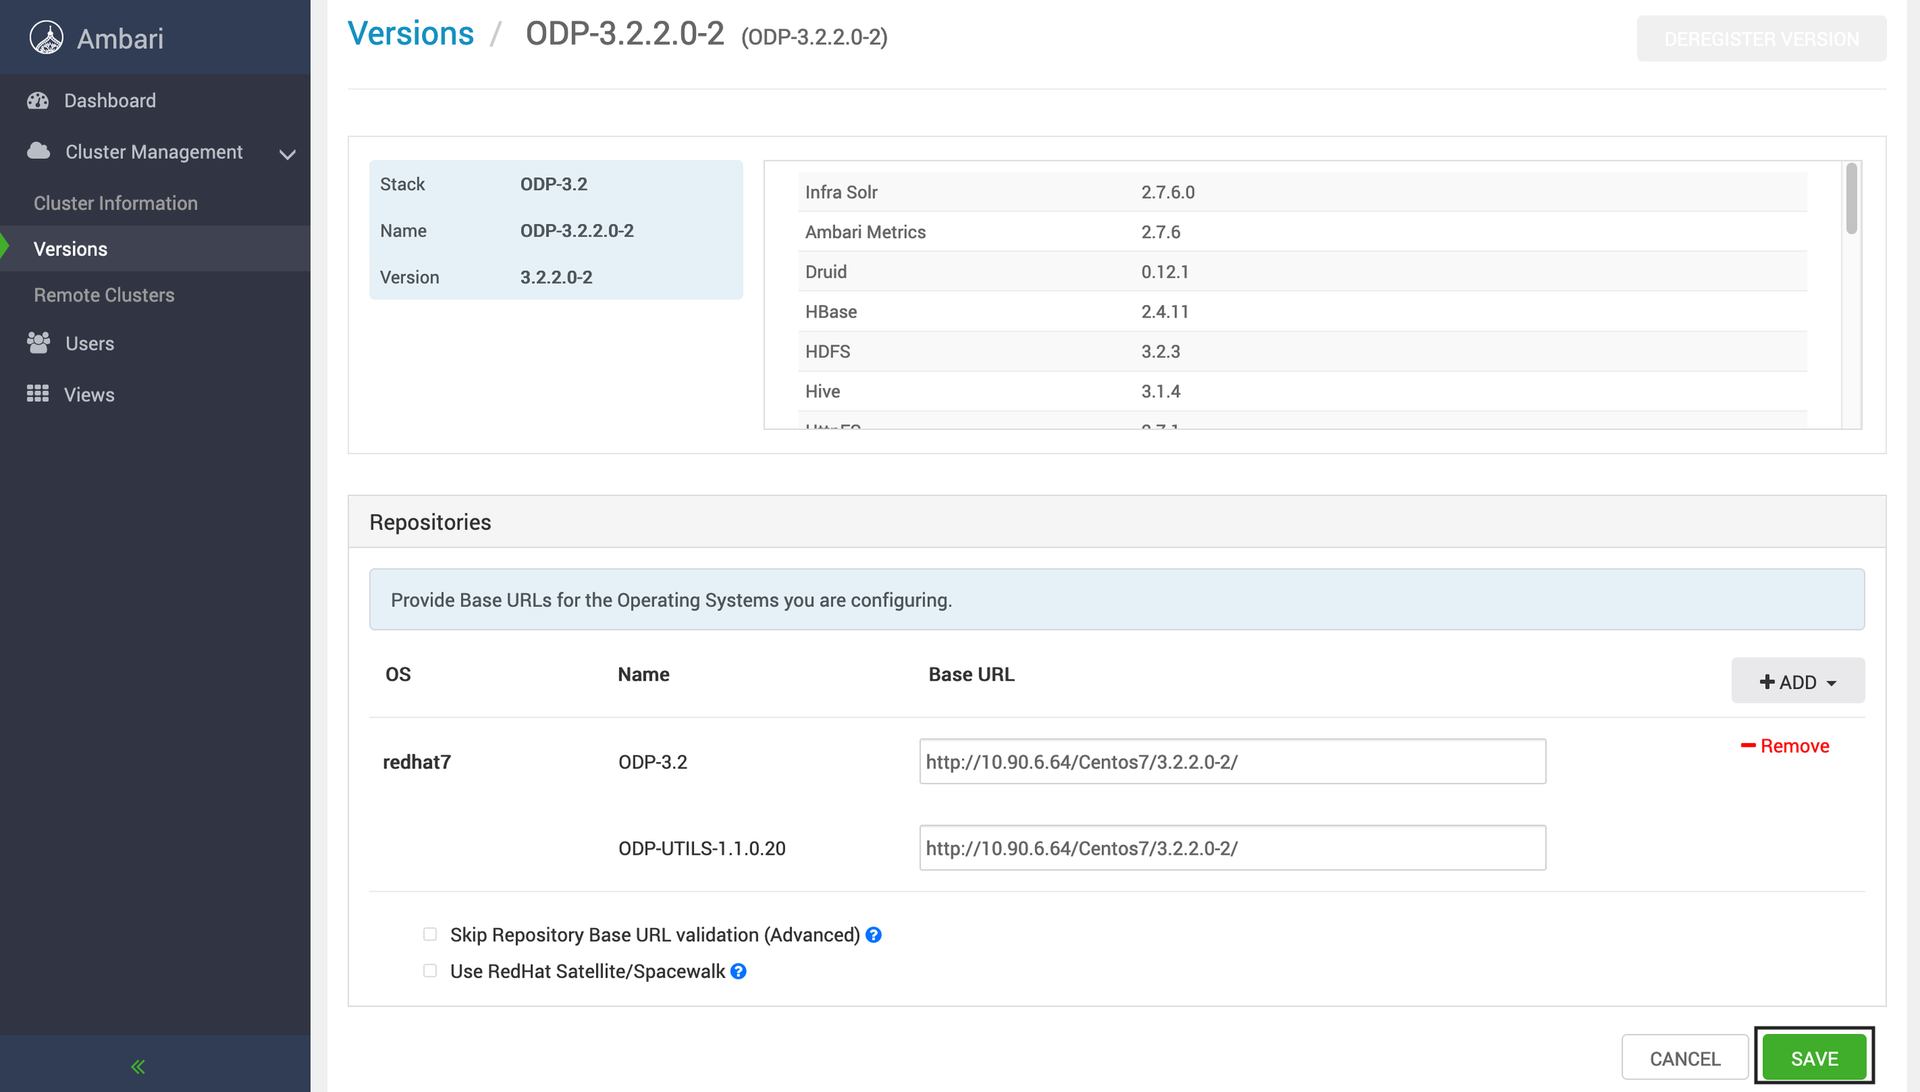Enable Skip Repository Base URL validation
The width and height of the screenshot is (1920, 1092).
point(430,934)
